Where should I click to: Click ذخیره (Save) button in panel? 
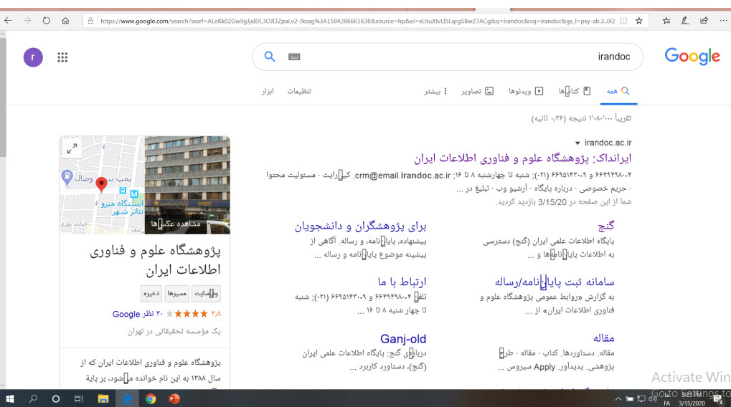(151, 293)
